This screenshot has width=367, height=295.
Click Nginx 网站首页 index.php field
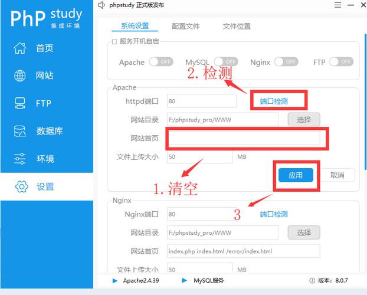tap(244, 251)
